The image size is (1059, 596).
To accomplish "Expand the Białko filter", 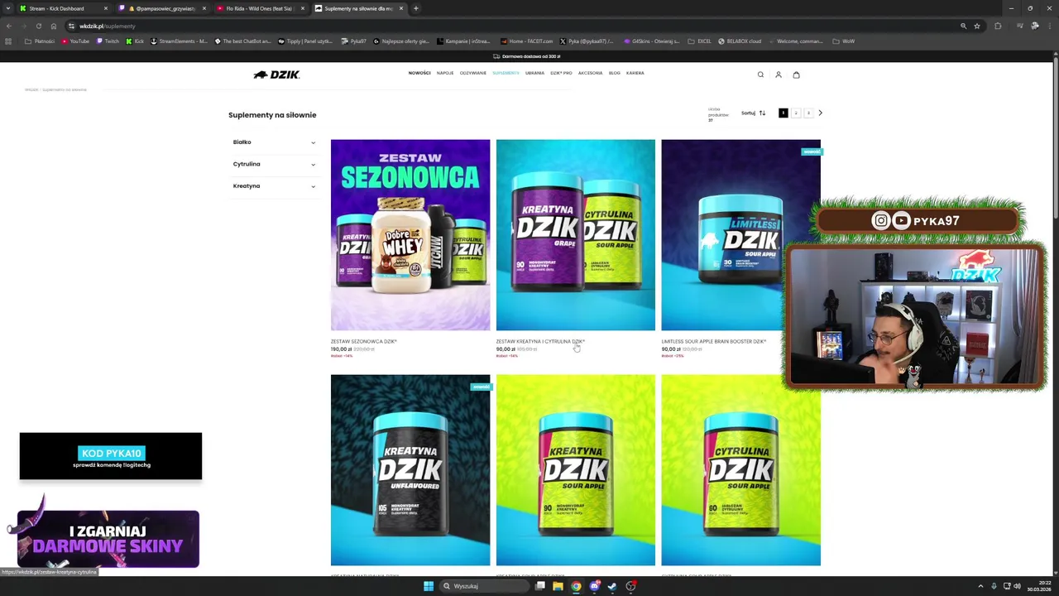I will click(274, 142).
